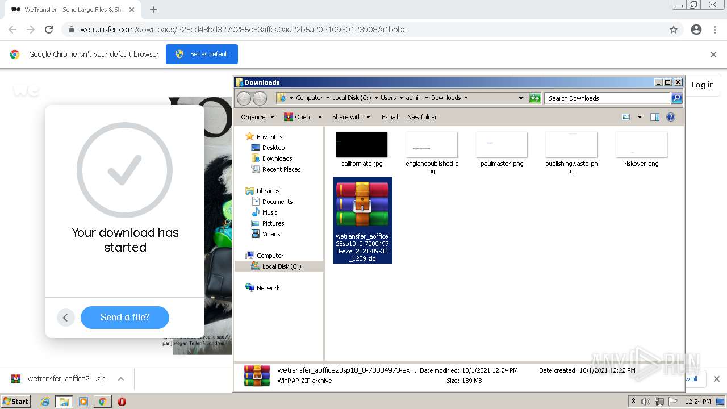Click the search magnifier icon in Explorer
Screen dimensions: 727x409
click(x=676, y=98)
